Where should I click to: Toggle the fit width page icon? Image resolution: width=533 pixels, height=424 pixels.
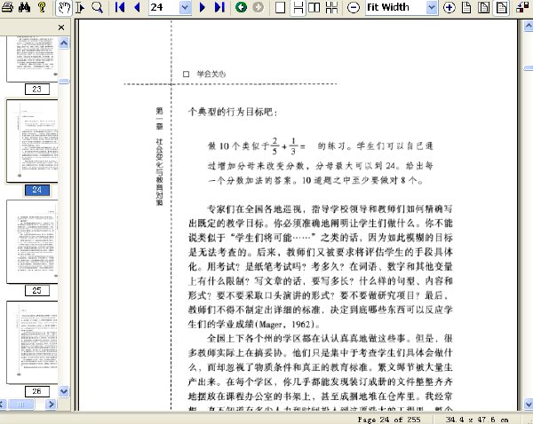(502, 7)
